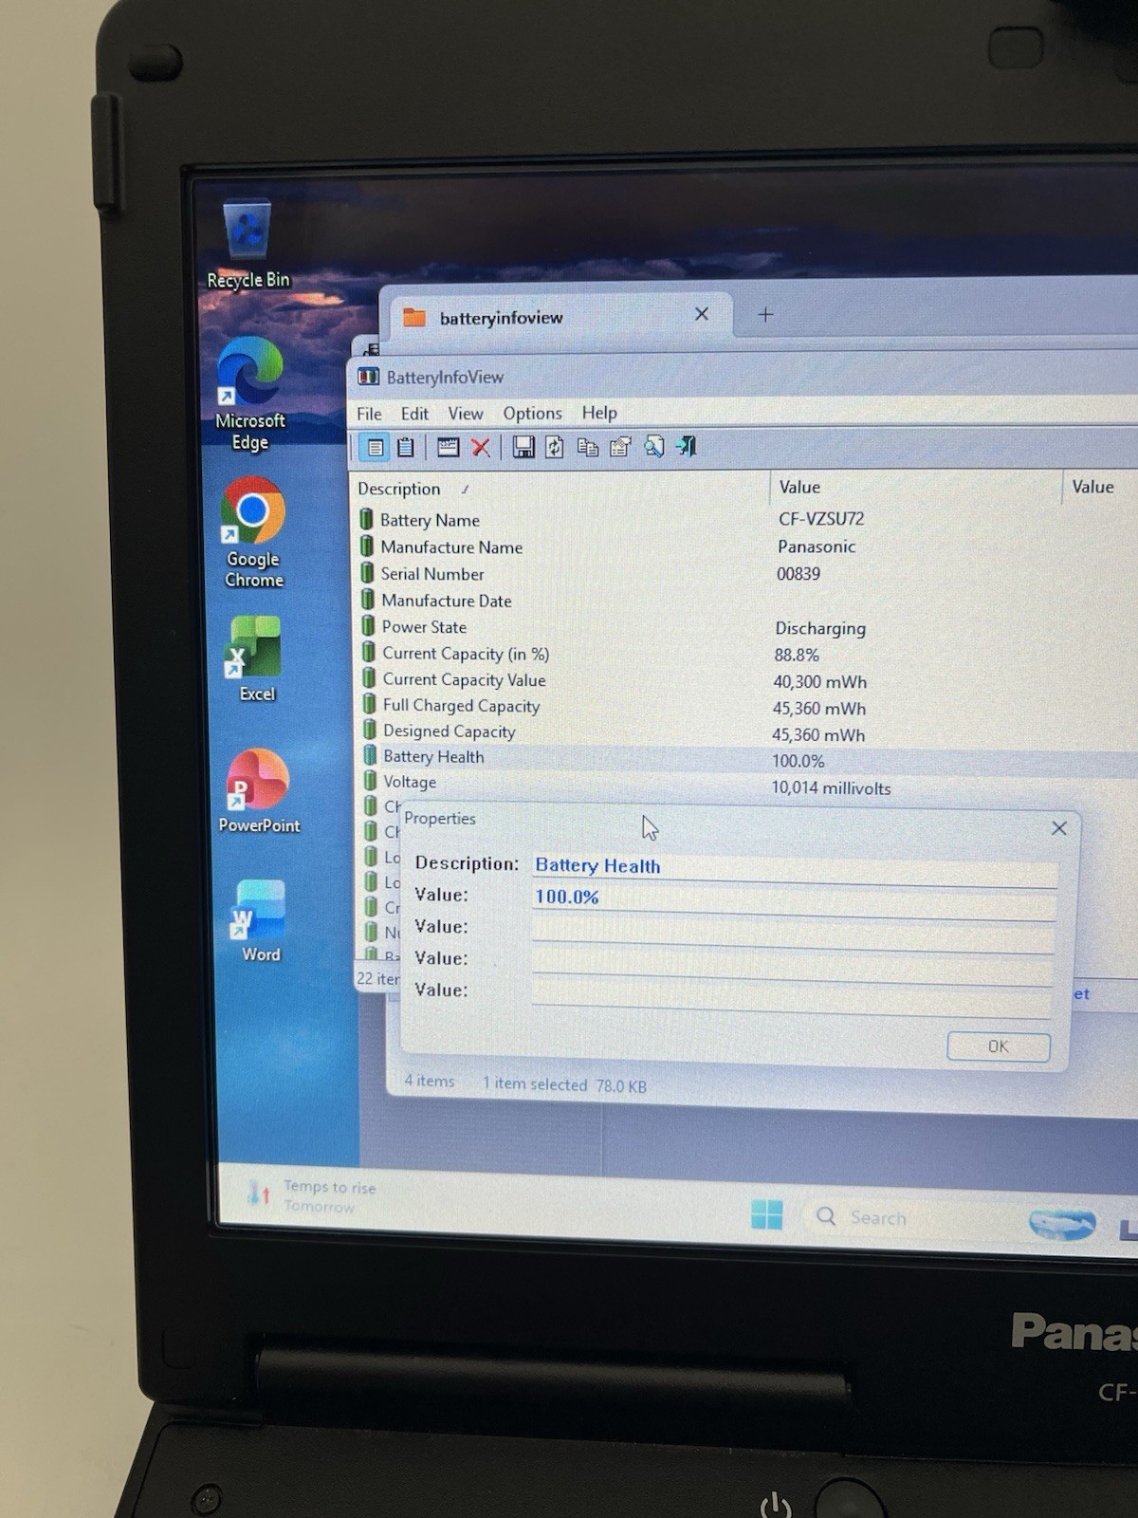The width and height of the screenshot is (1138, 1518).
Task: Click OK in the Properties dialog
Action: coord(999,1046)
